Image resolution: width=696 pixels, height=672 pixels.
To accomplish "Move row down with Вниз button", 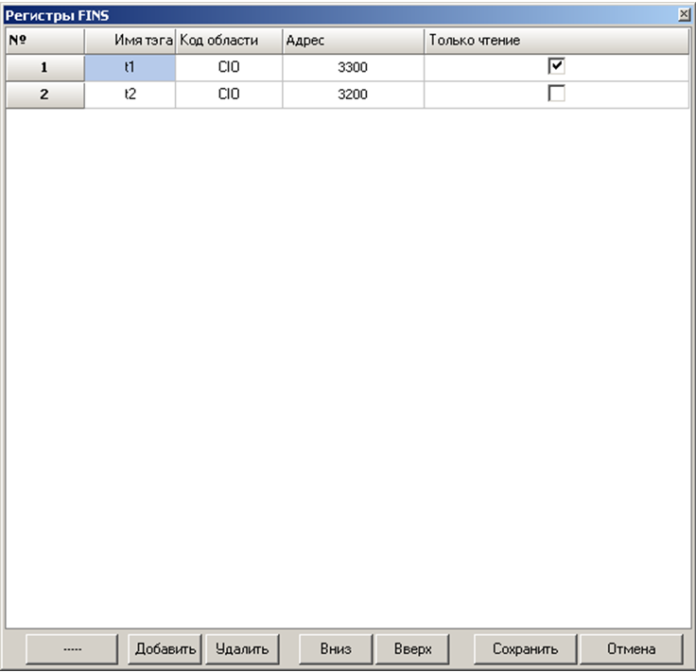I will point(336,649).
